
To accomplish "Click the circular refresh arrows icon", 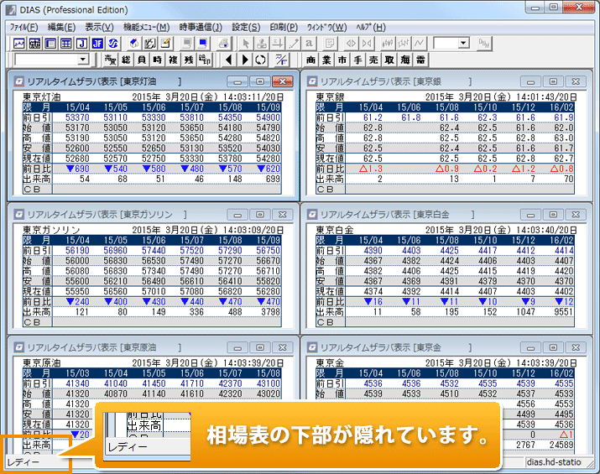I will coord(260,60).
